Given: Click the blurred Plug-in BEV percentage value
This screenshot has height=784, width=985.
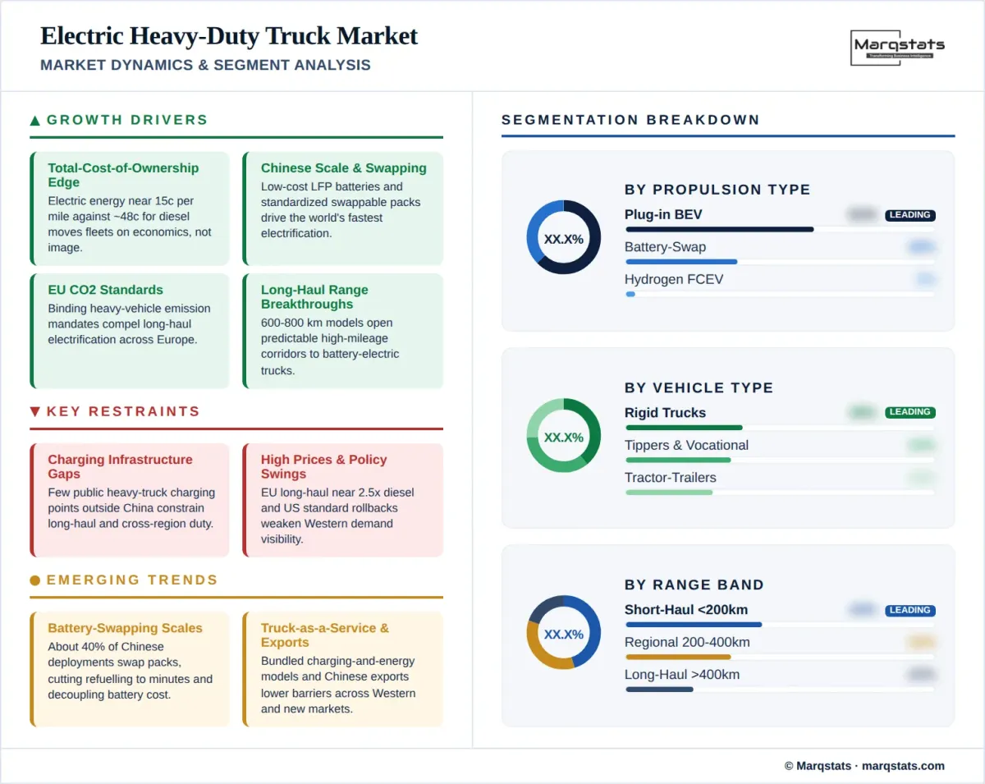Looking at the screenshot, I should 863,215.
